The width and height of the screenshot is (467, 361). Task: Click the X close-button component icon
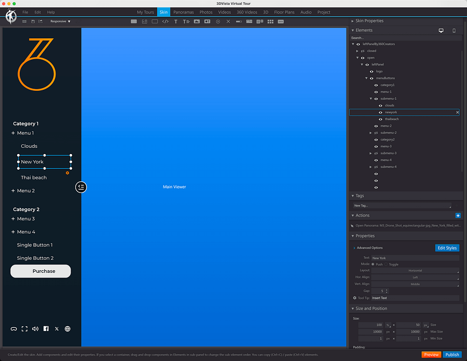pos(228,21)
